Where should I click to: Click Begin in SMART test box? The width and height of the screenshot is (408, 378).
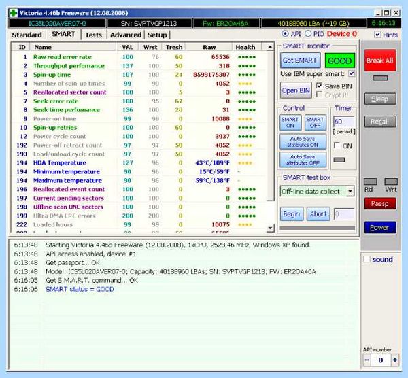[292, 214]
